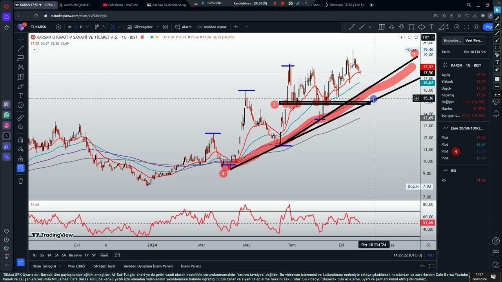Image resolution: width=502 pixels, height=282 pixels.
Task: Select the 1G date range
Action: (34, 255)
